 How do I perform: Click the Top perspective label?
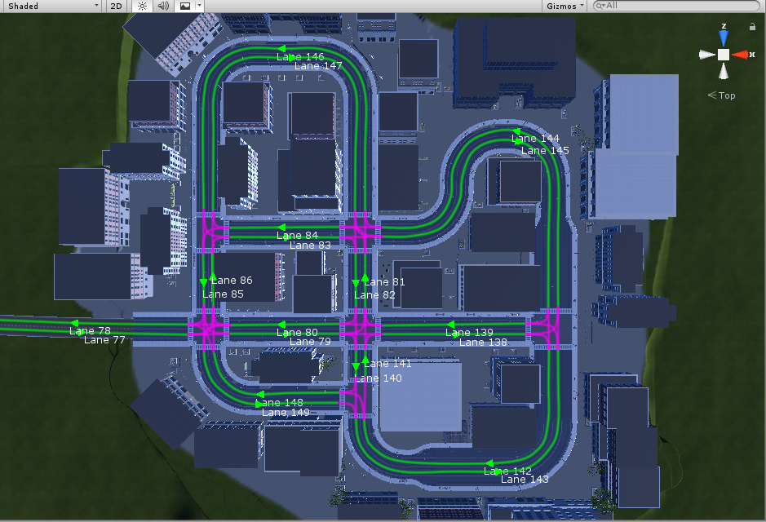[722, 95]
